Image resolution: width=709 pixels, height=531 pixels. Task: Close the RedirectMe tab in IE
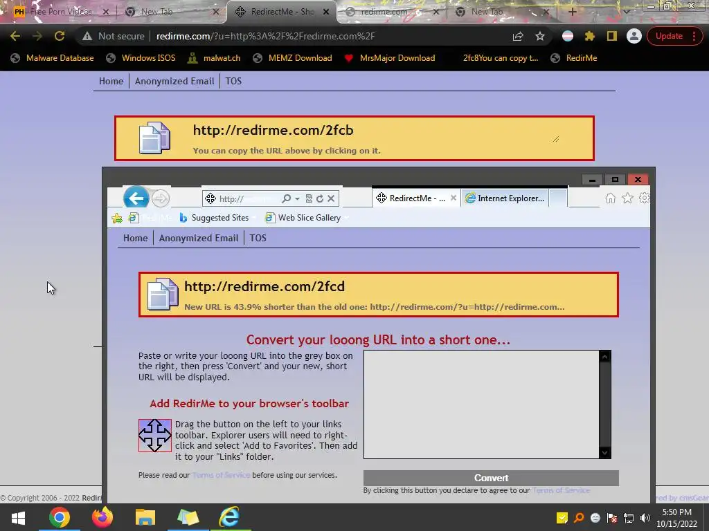(454, 198)
